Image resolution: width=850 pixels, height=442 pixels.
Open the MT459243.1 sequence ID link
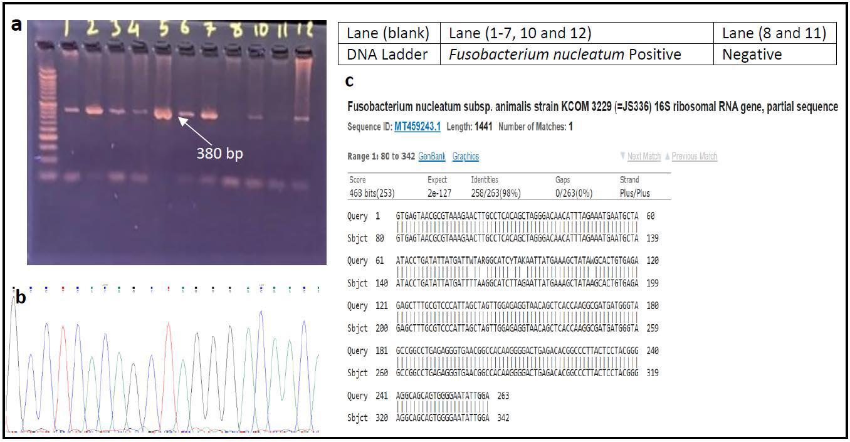pos(417,127)
